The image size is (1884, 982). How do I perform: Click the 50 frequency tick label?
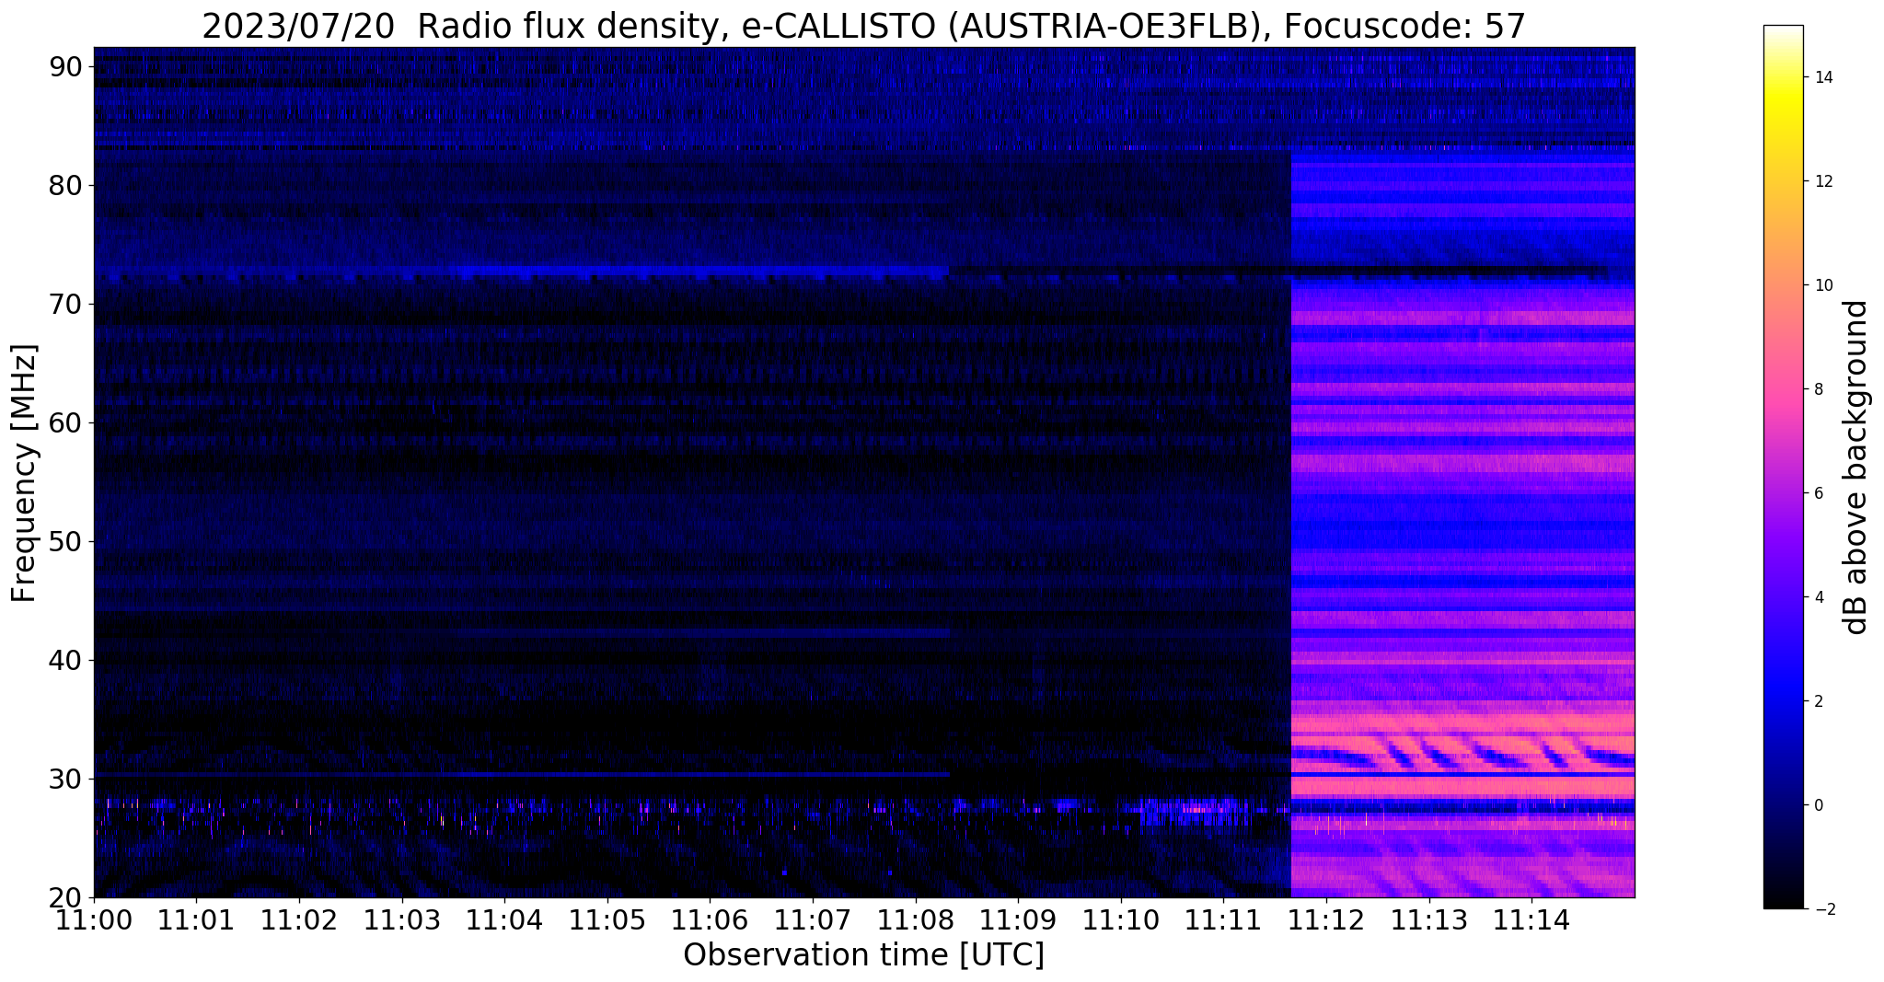click(65, 541)
